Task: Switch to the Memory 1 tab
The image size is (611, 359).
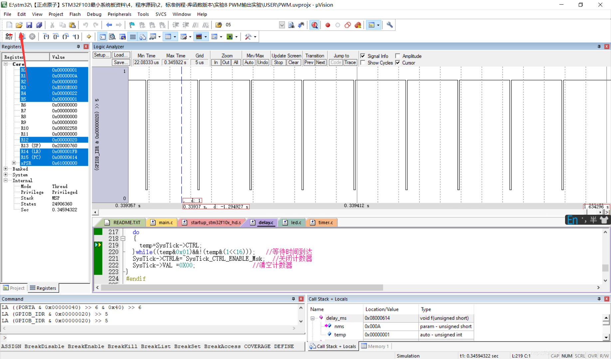Action: (x=375, y=346)
